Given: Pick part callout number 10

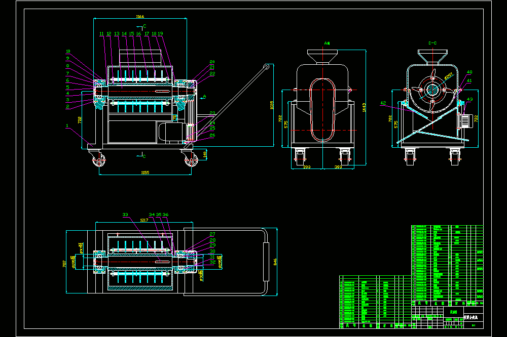Looking at the screenshot, I should pos(68,51).
